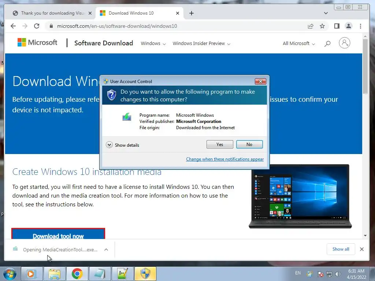Click the network tray icon
The height and width of the screenshot is (281, 375).
[329, 274]
